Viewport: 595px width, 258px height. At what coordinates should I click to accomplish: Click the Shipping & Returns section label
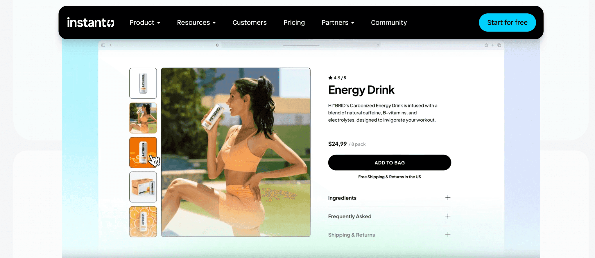(352, 235)
